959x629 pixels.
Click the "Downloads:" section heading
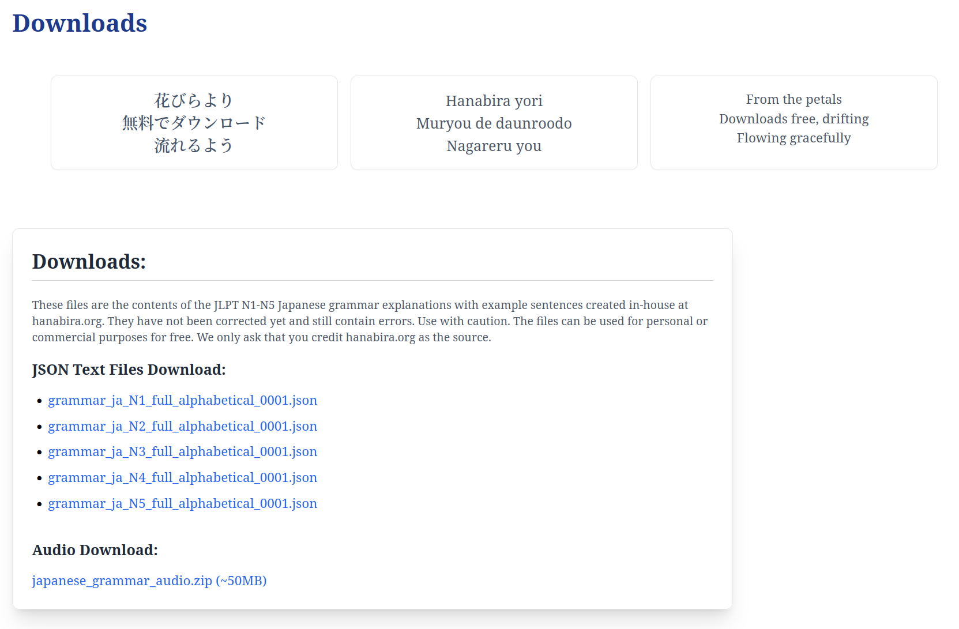pyautogui.click(x=89, y=262)
